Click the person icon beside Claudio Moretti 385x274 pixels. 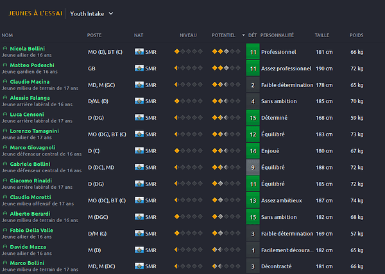[4, 197]
